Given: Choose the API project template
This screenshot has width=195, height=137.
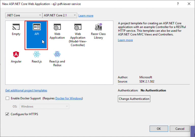Looking at the screenshot, I should [37, 27].
